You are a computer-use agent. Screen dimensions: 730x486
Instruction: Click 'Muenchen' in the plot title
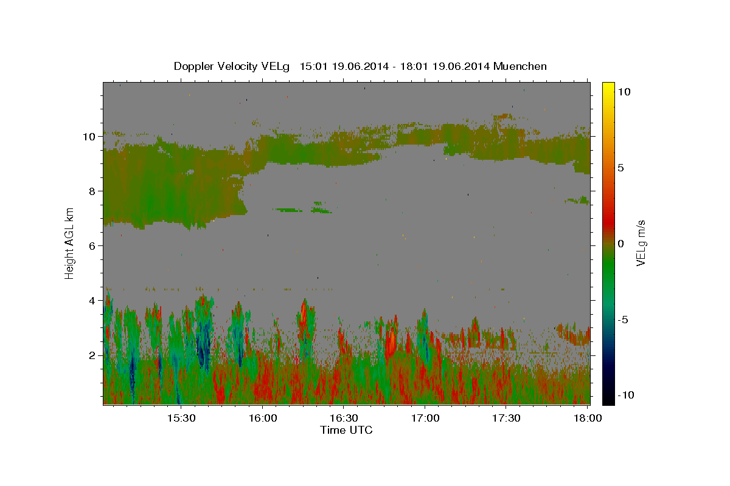click(520, 66)
